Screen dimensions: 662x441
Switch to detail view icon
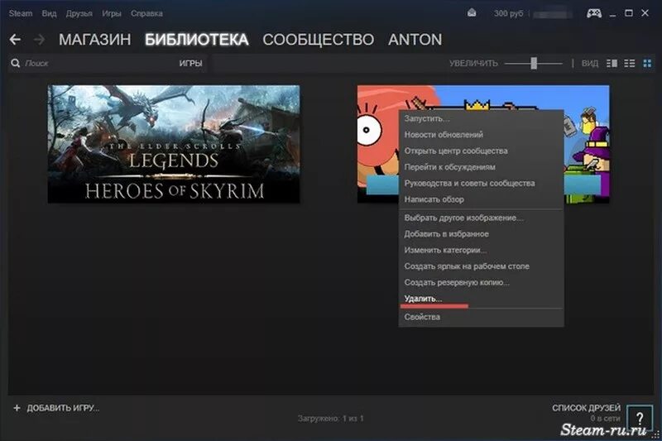[612, 64]
